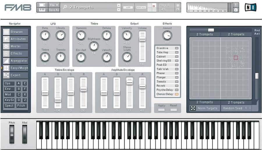The image size is (262, 150).
Task: Open the Mod expert tab
Action: point(9,95)
